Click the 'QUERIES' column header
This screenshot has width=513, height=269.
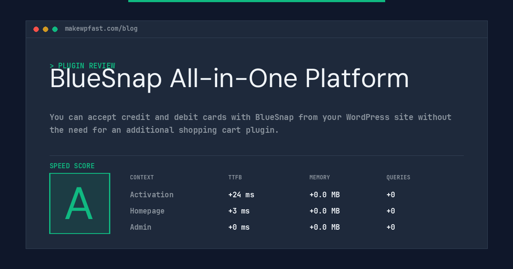pos(398,178)
